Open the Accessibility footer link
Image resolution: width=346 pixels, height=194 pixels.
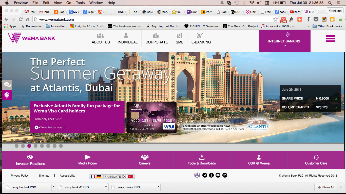67,176
